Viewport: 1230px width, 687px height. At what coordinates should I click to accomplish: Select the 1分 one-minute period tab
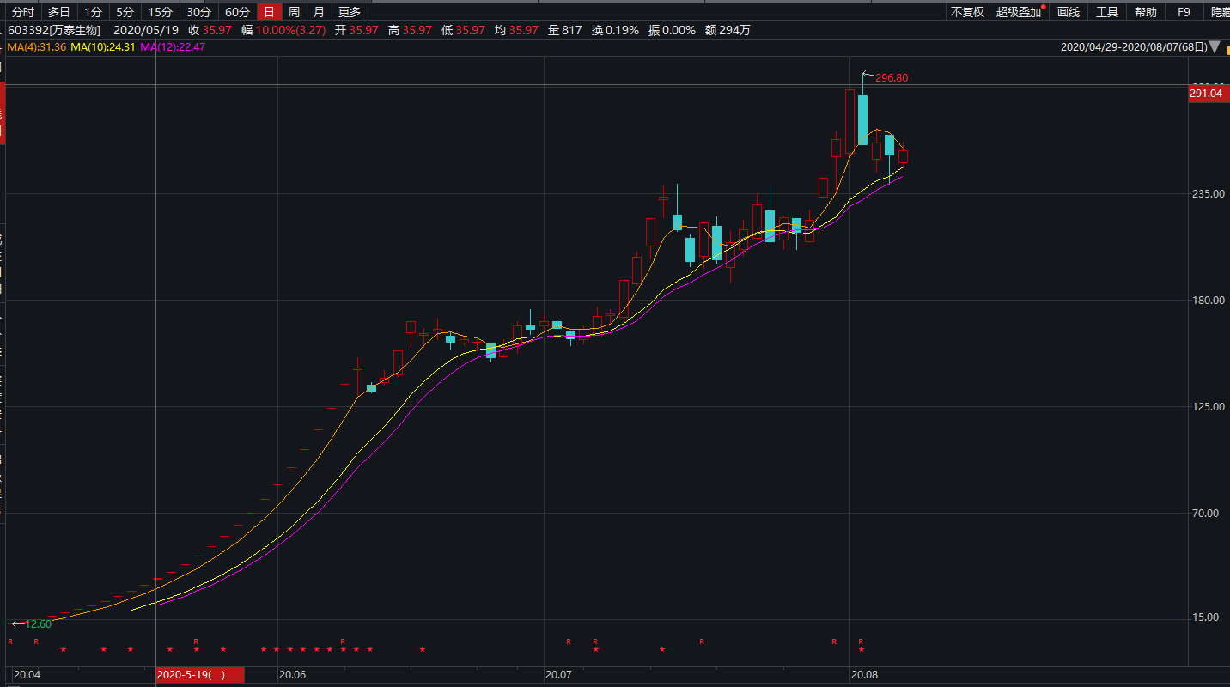[93, 12]
